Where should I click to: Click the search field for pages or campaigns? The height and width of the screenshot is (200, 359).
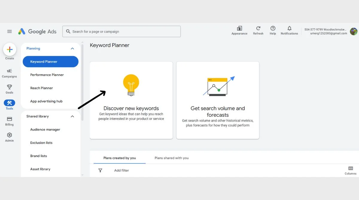121,31
